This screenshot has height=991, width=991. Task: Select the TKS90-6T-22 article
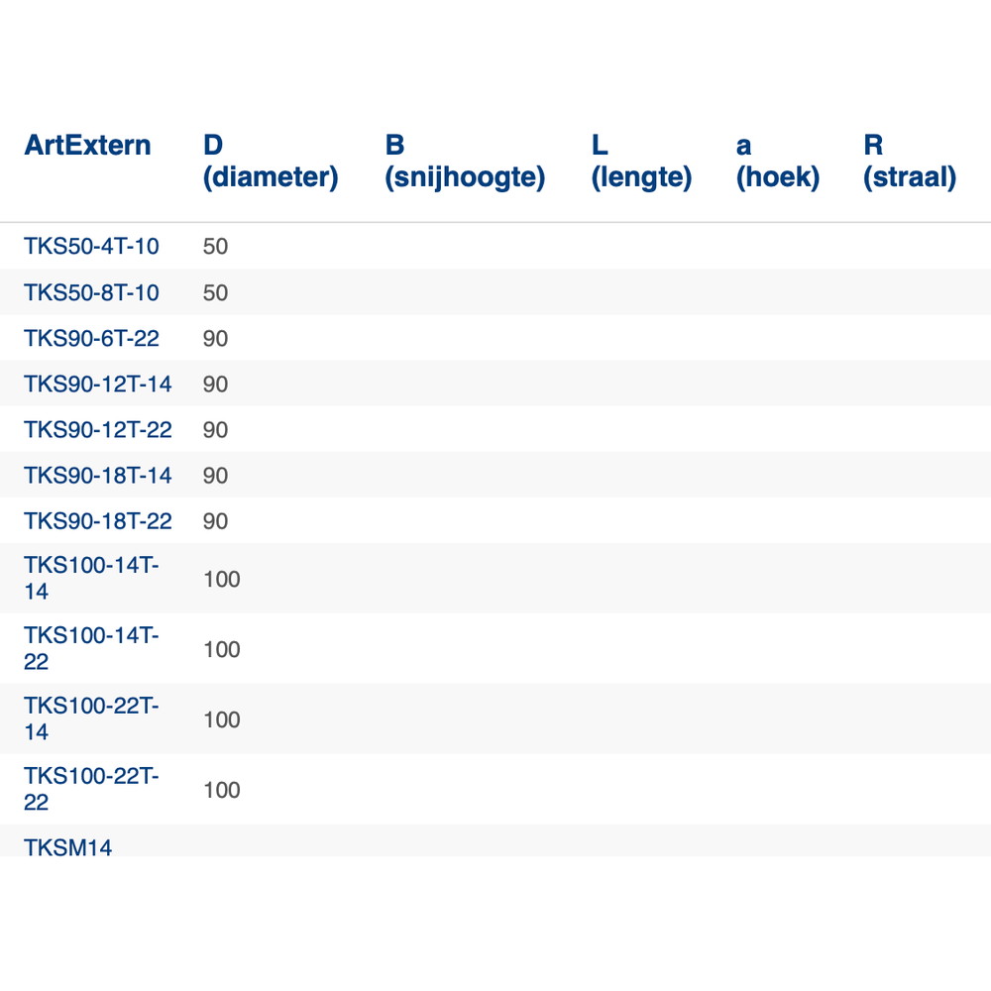click(x=91, y=339)
